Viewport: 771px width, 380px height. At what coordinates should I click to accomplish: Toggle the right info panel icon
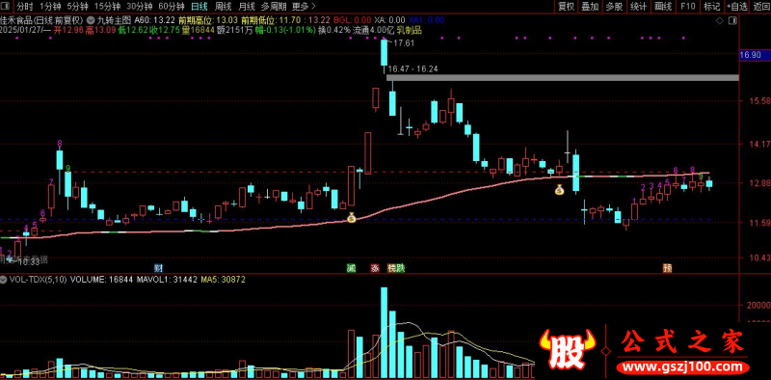click(733, 20)
